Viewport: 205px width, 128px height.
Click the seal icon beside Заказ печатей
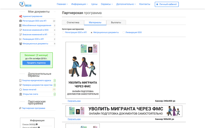(20, 90)
